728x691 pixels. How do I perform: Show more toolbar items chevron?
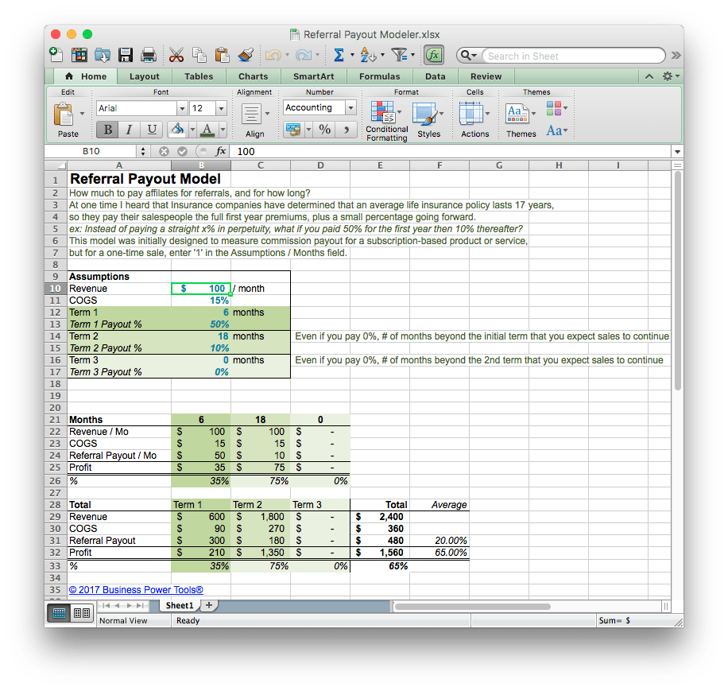coord(676,56)
